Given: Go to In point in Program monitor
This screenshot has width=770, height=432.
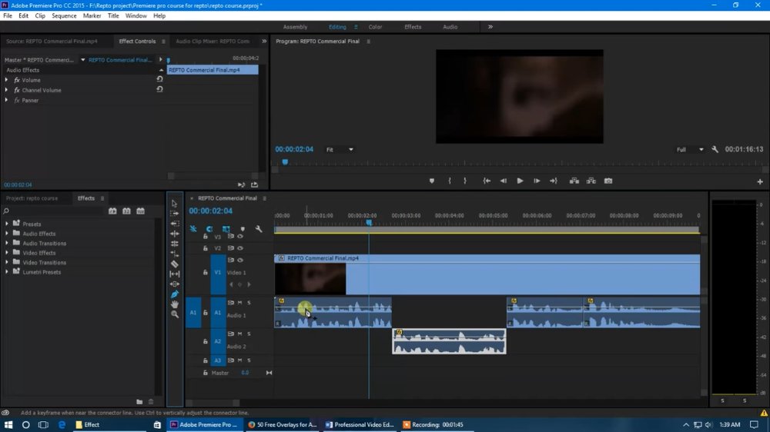Looking at the screenshot, I should click(x=487, y=181).
